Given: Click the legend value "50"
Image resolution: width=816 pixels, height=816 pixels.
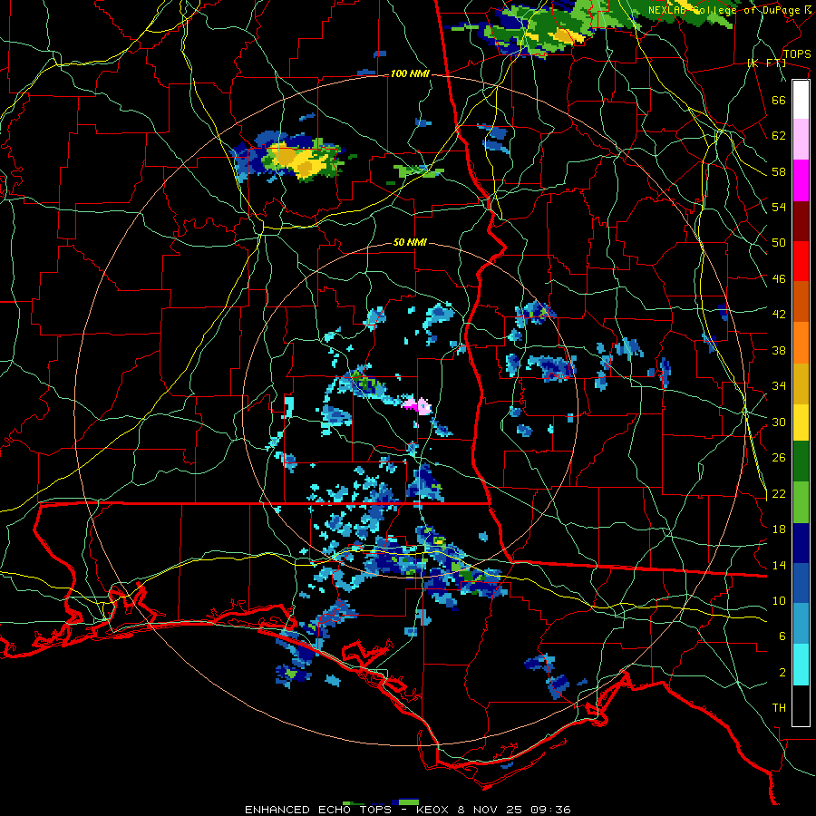Looking at the screenshot, I should click(x=779, y=243).
